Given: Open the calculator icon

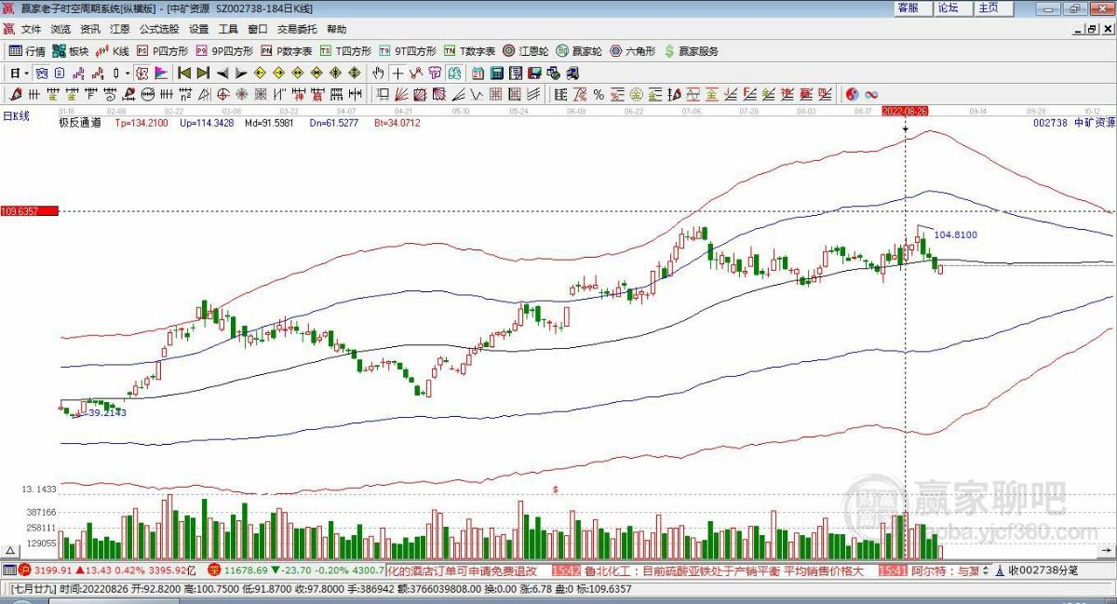Looking at the screenshot, I should [x=496, y=73].
